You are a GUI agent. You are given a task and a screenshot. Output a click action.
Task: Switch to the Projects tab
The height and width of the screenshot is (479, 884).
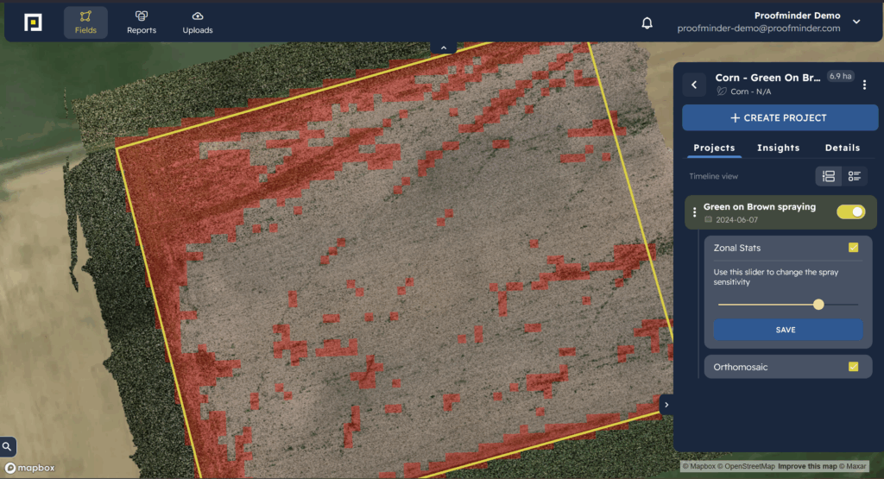(x=714, y=148)
